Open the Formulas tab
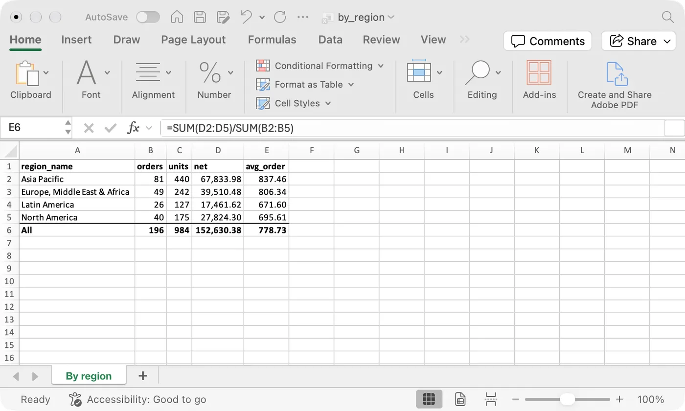 pyautogui.click(x=272, y=40)
